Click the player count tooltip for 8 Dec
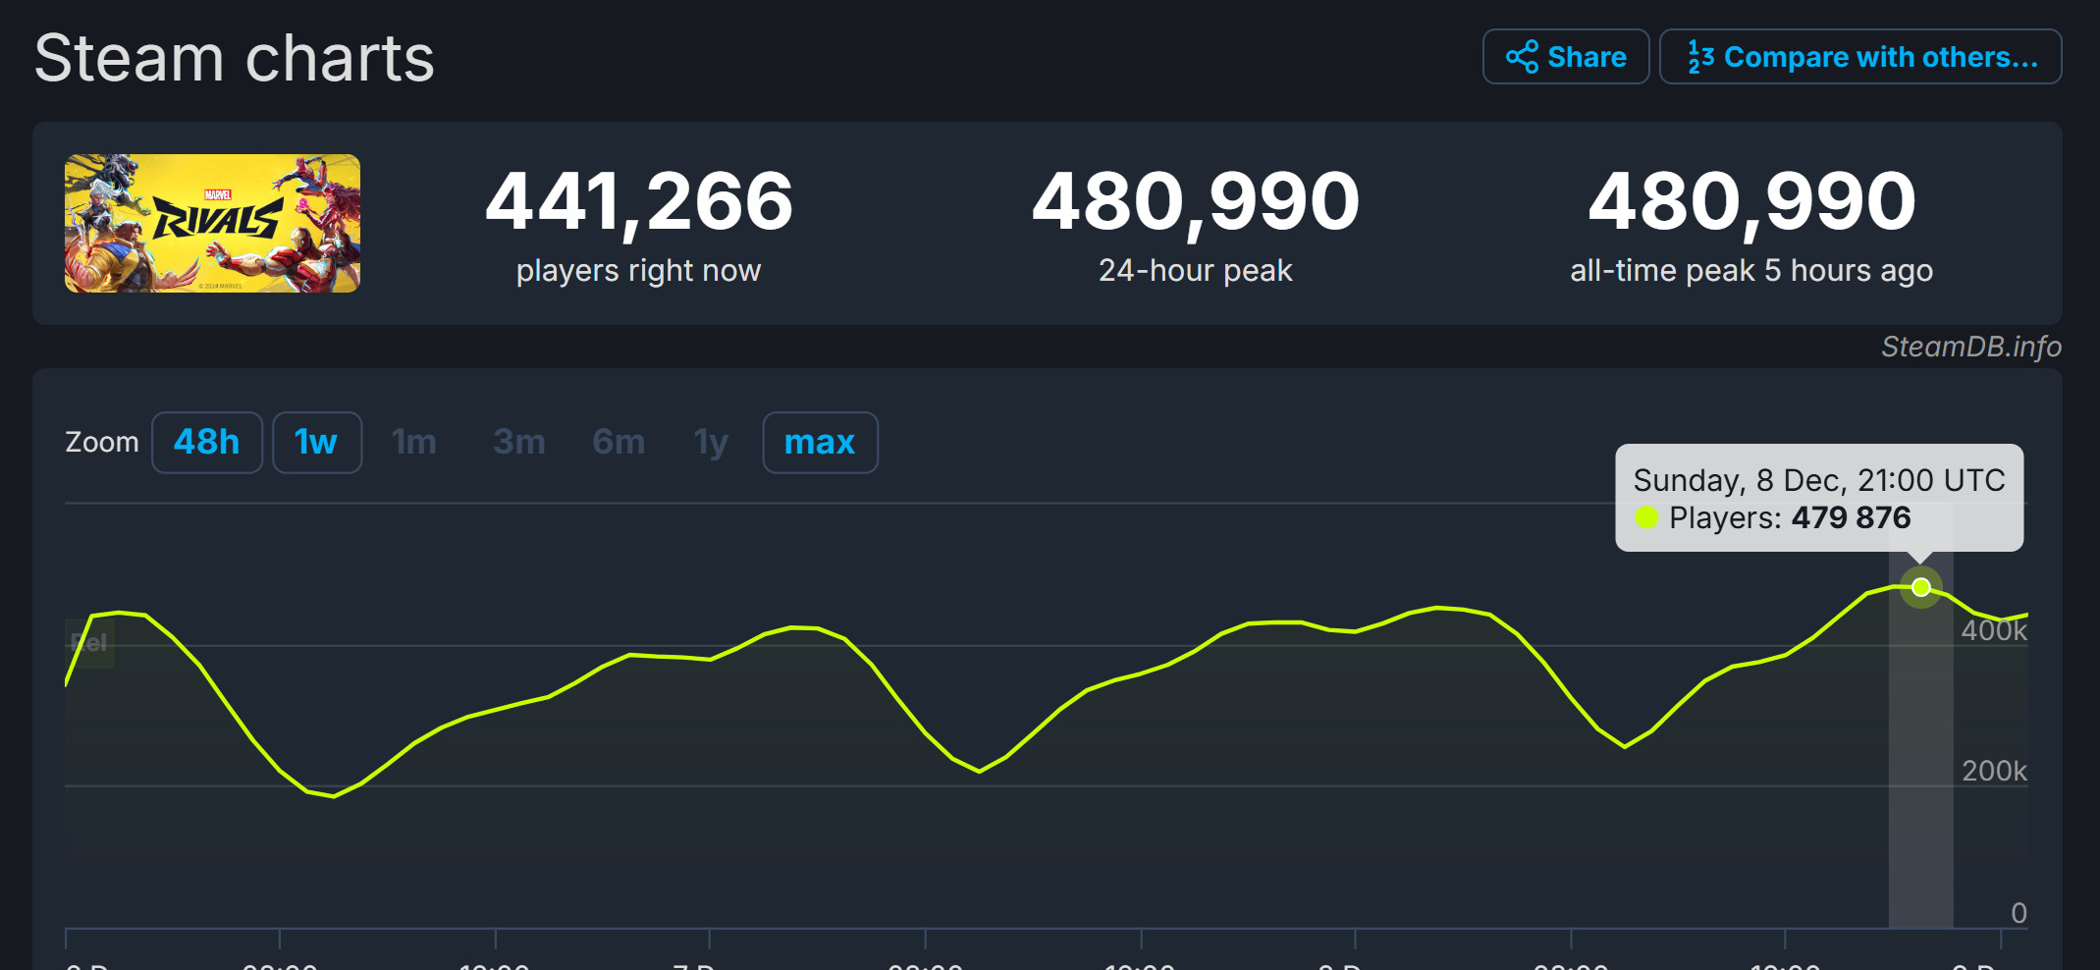Viewport: 2100px width, 970px height. pyautogui.click(x=1818, y=499)
